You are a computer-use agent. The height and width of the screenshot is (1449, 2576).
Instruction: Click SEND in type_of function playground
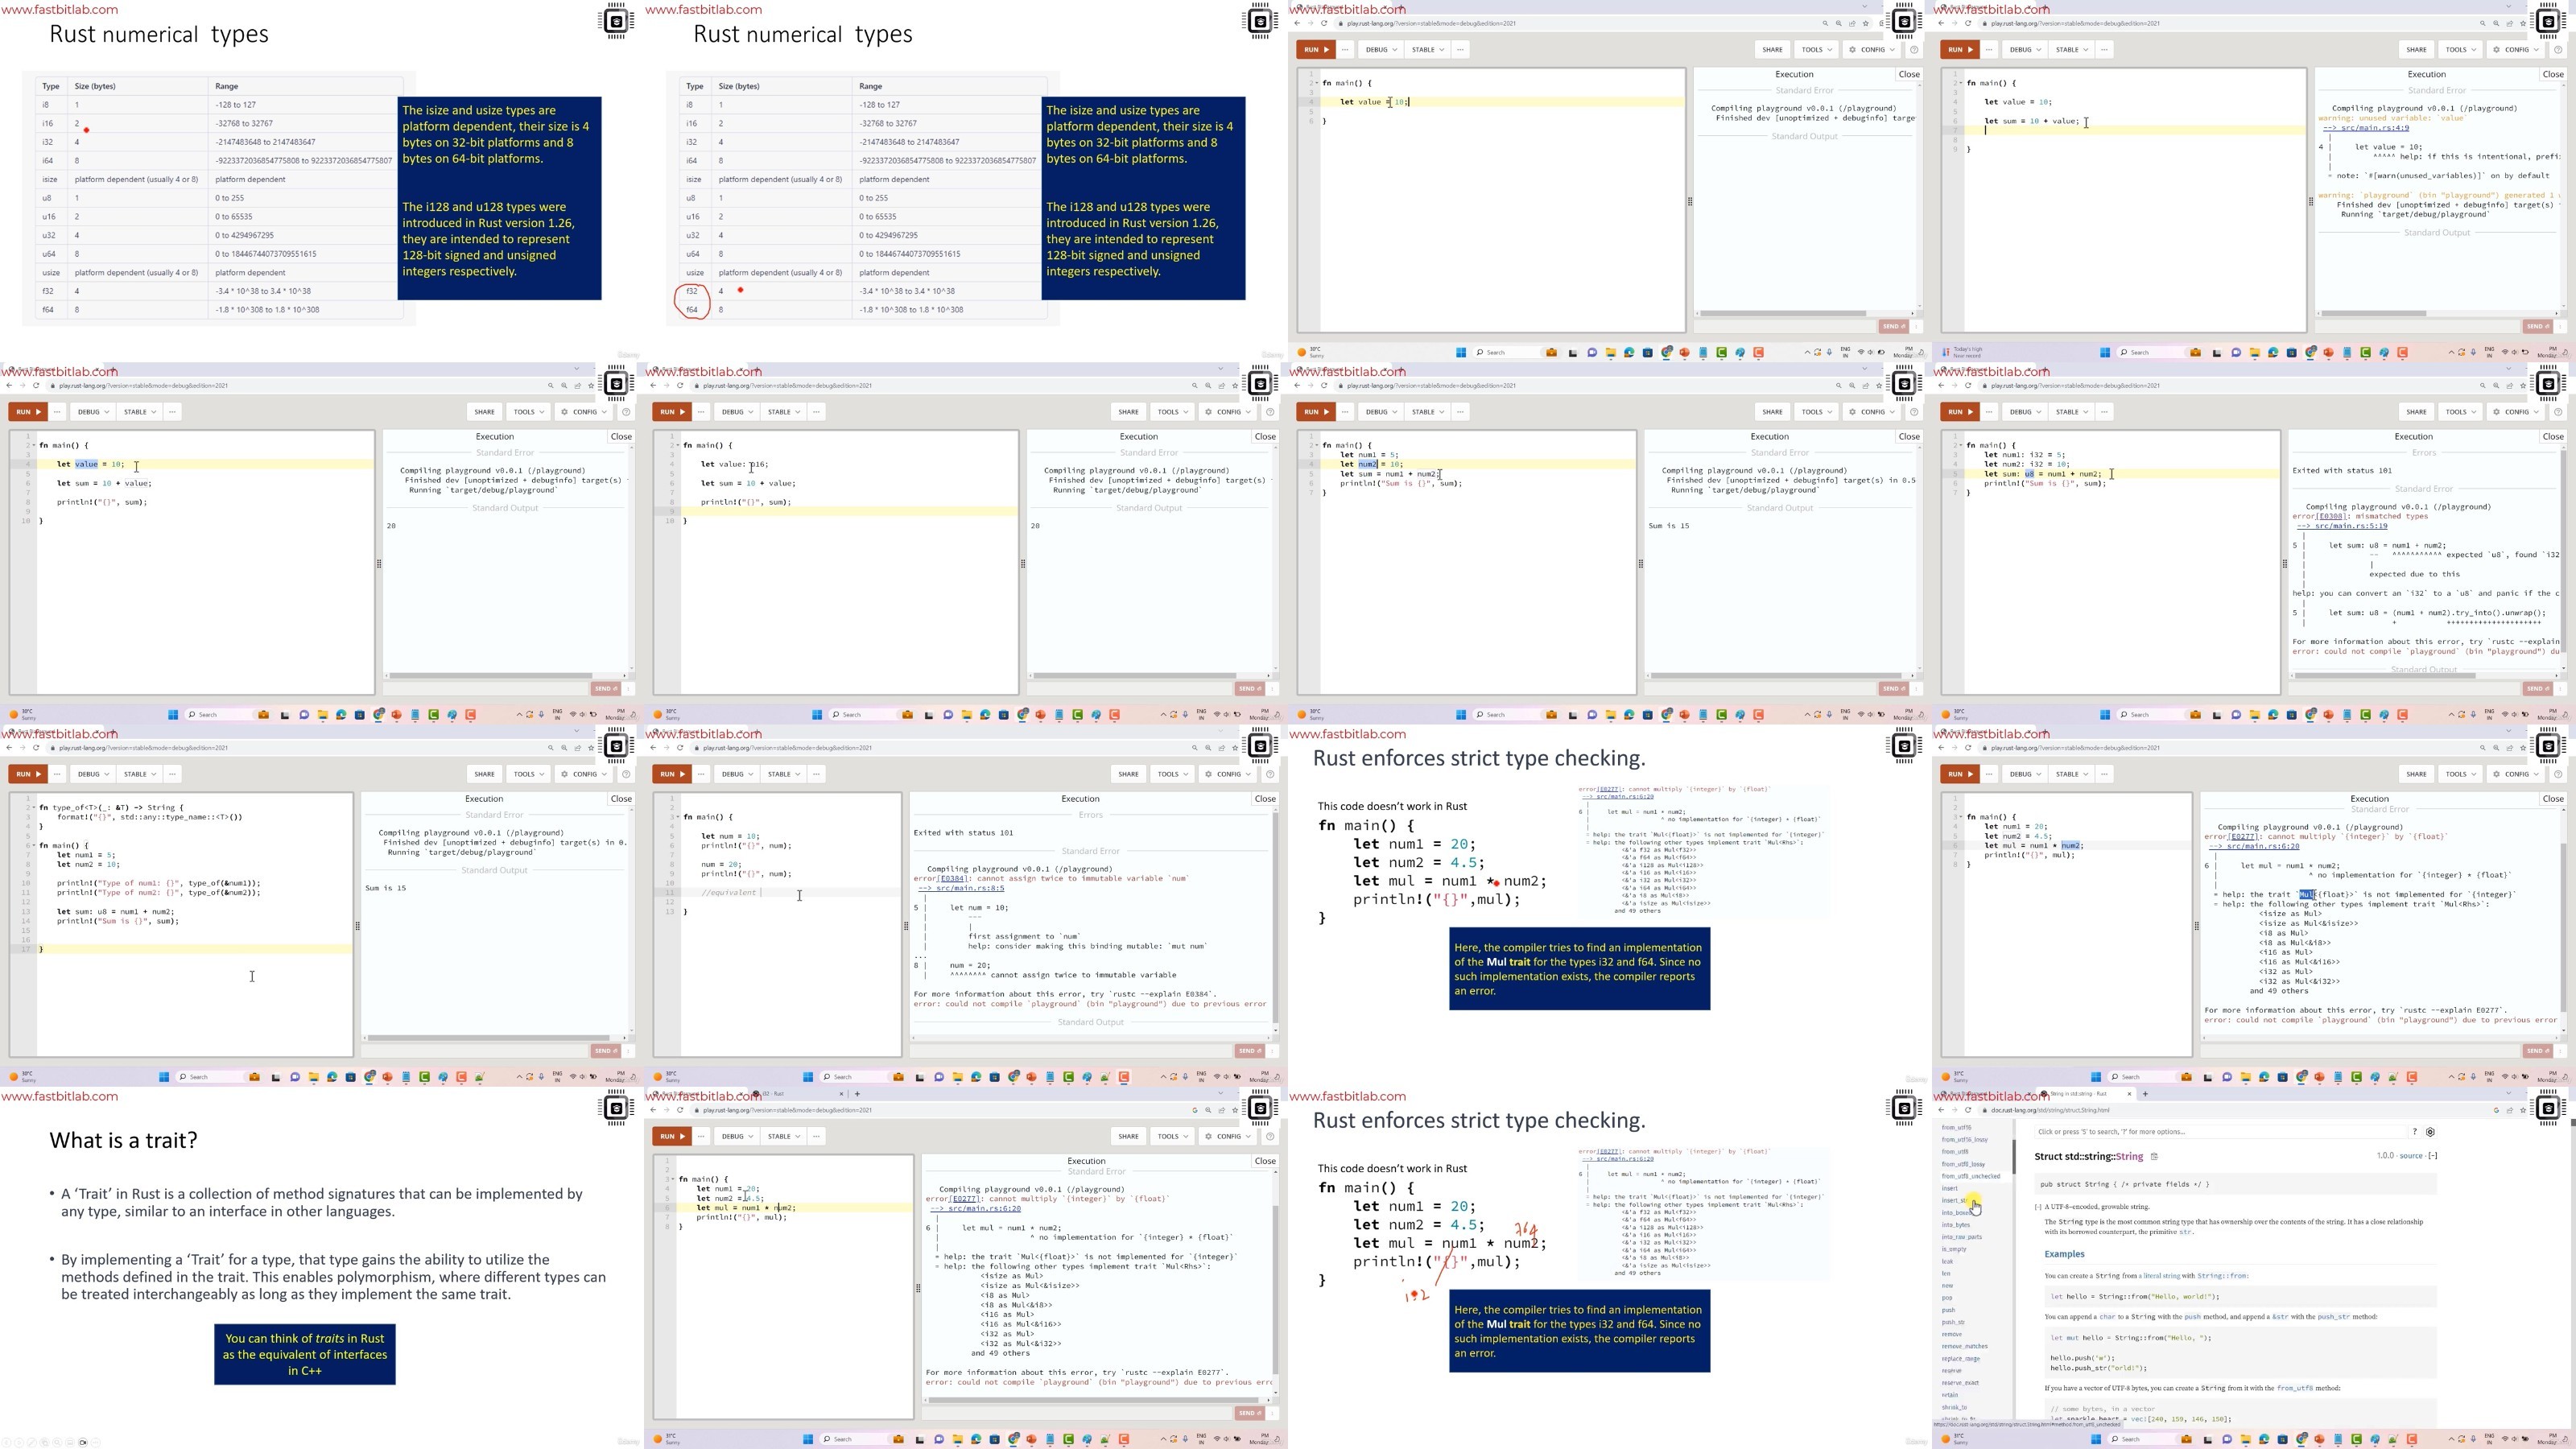tap(605, 1051)
